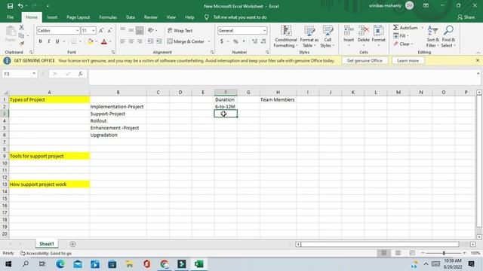Open the Data tab
483x271 pixels.
(x=131, y=17)
